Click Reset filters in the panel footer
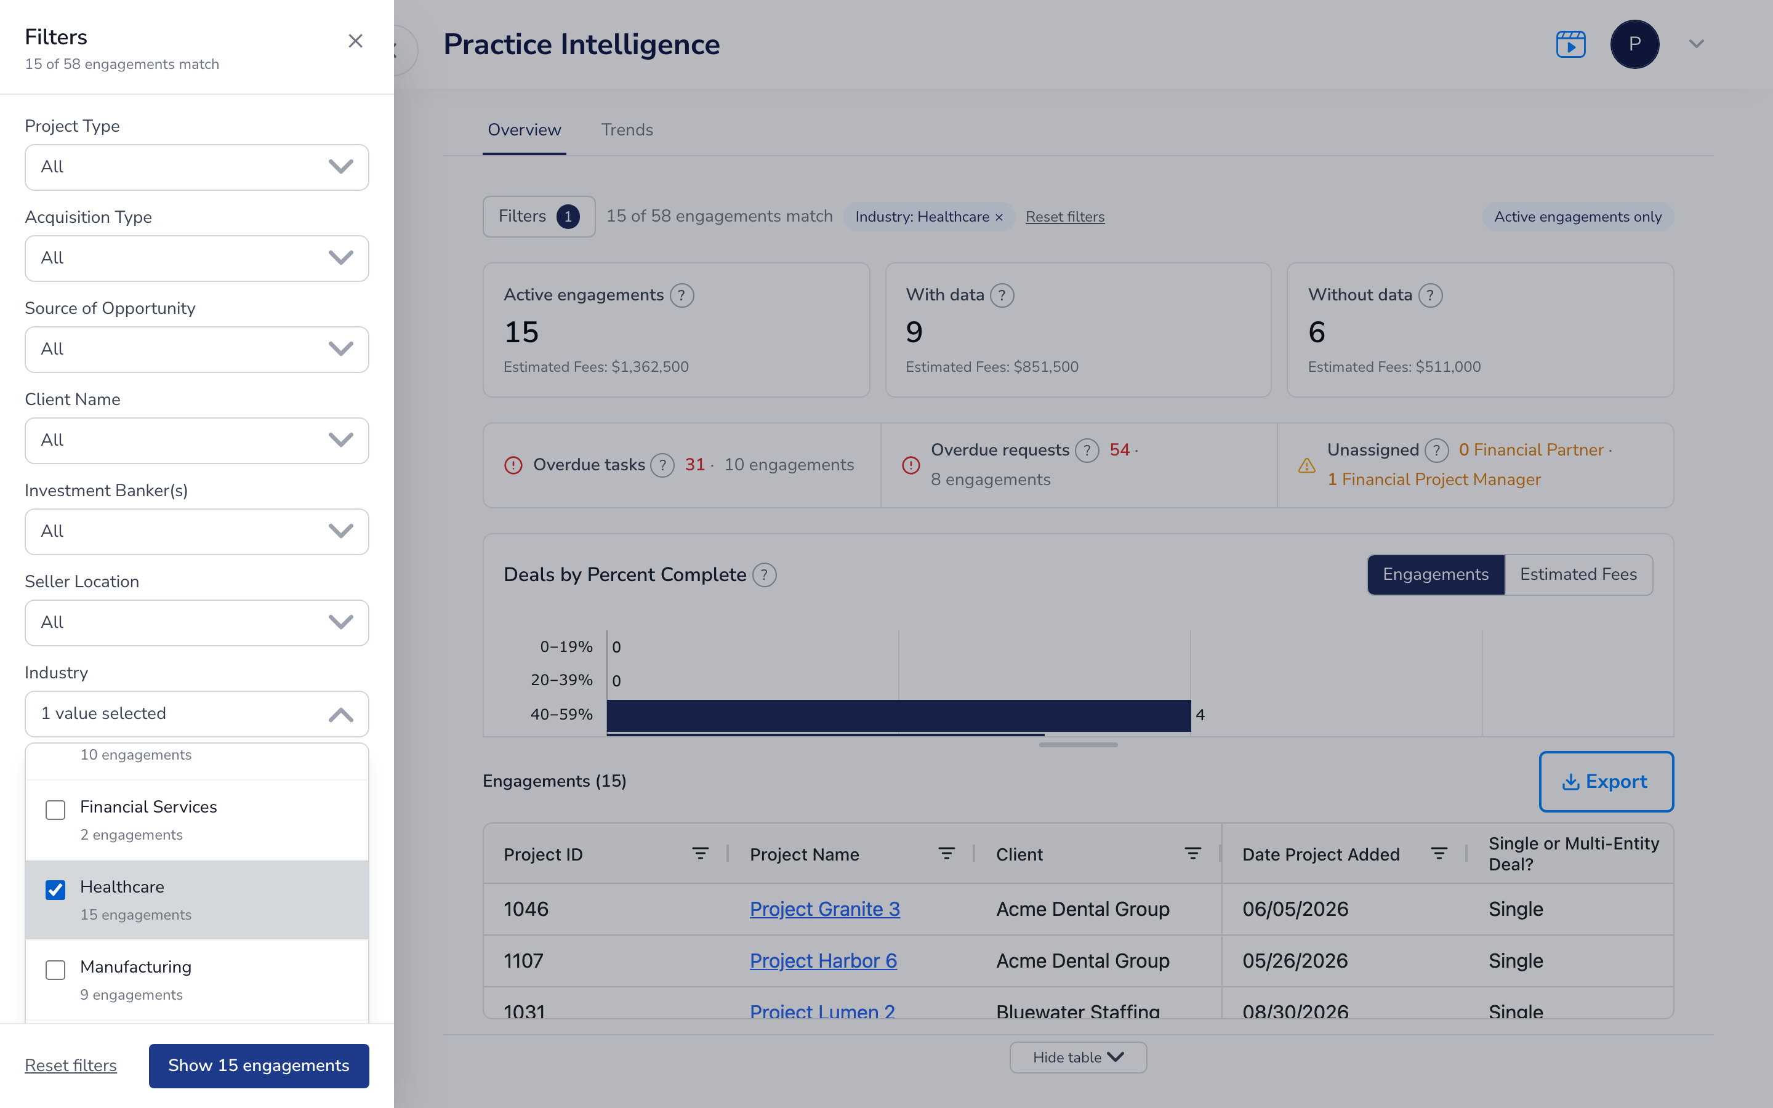The height and width of the screenshot is (1108, 1773). [70, 1066]
